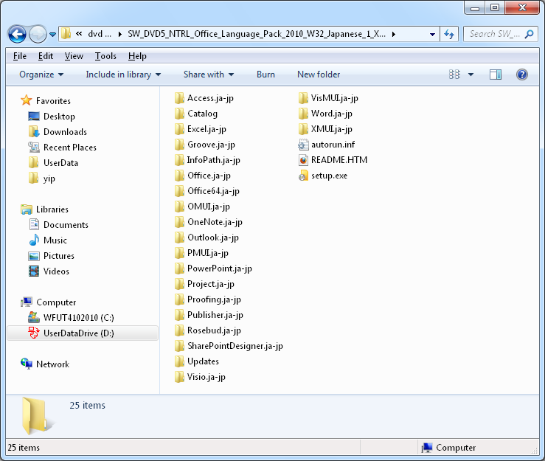Select Pictures library
Image resolution: width=545 pixels, height=461 pixels.
(52, 256)
